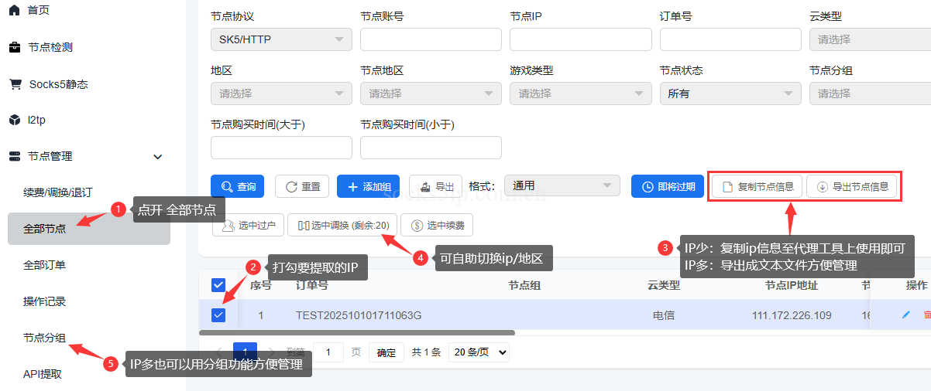Click the 即将过期 button

click(667, 186)
